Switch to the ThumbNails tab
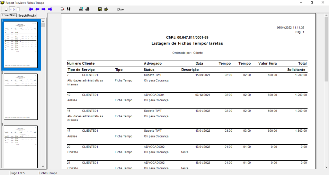 click(x=9, y=15)
